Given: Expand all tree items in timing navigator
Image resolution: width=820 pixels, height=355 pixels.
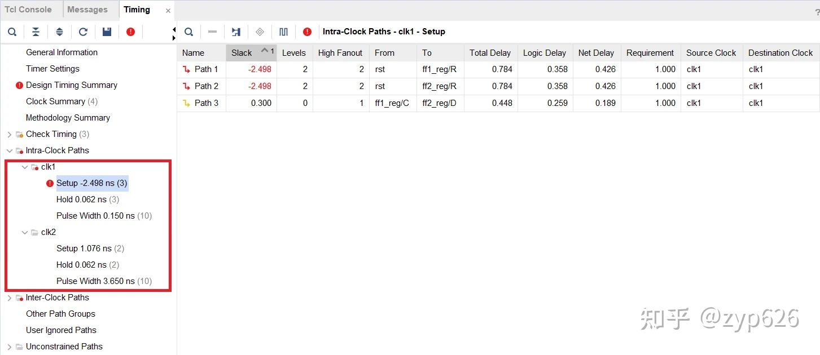Looking at the screenshot, I should pos(59,32).
